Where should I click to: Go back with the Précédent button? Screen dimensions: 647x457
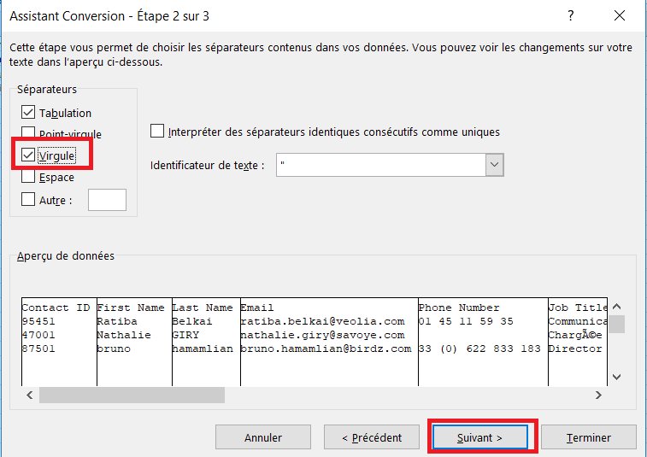coord(372,437)
